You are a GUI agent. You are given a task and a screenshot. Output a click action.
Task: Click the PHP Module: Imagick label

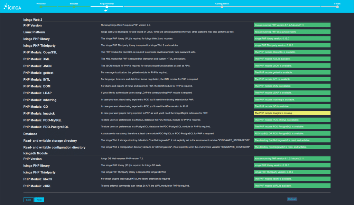coord(39,114)
